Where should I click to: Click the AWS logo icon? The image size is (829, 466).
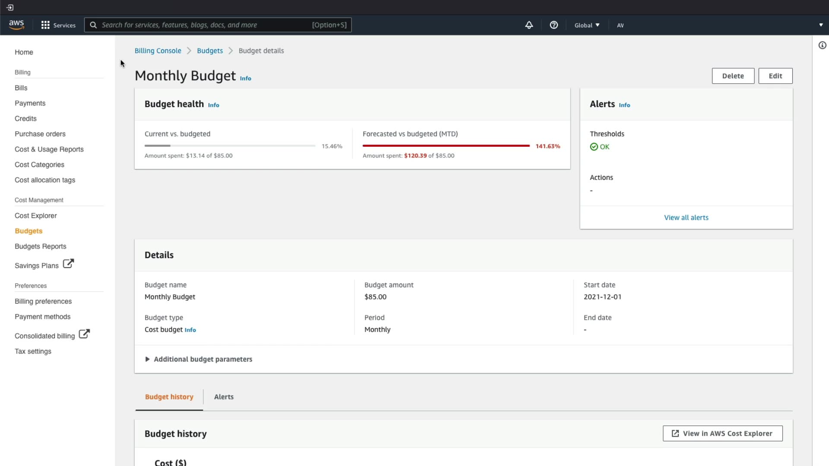point(16,25)
